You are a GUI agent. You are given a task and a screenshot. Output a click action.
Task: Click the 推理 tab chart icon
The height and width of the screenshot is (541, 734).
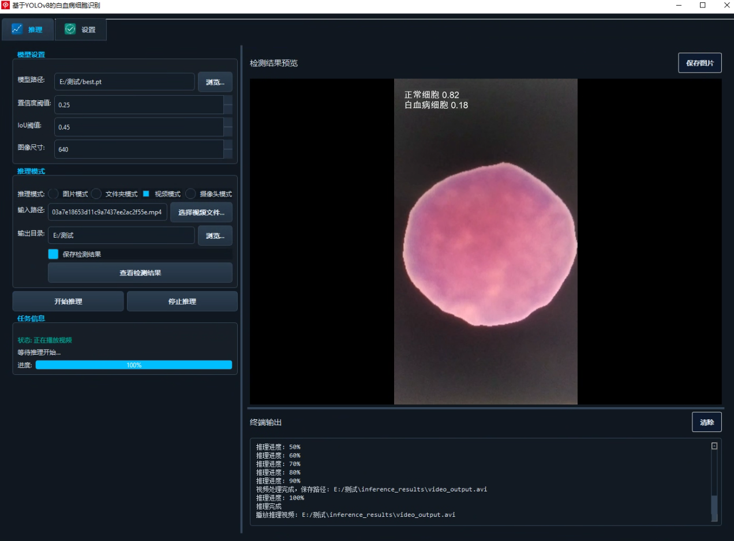coord(17,29)
